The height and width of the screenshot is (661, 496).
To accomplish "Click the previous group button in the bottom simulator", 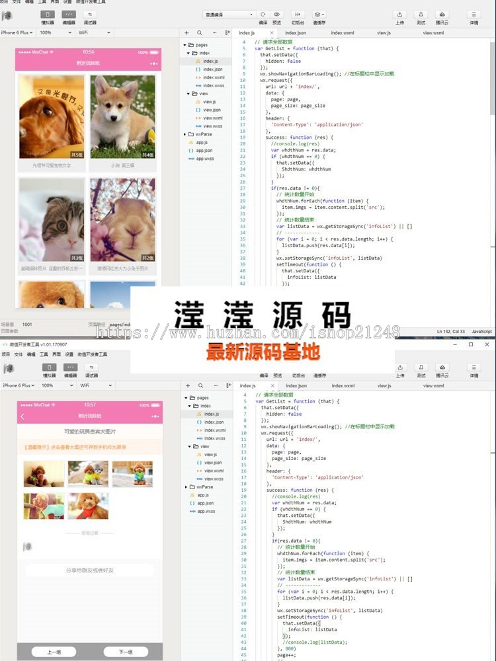I will pos(54,652).
